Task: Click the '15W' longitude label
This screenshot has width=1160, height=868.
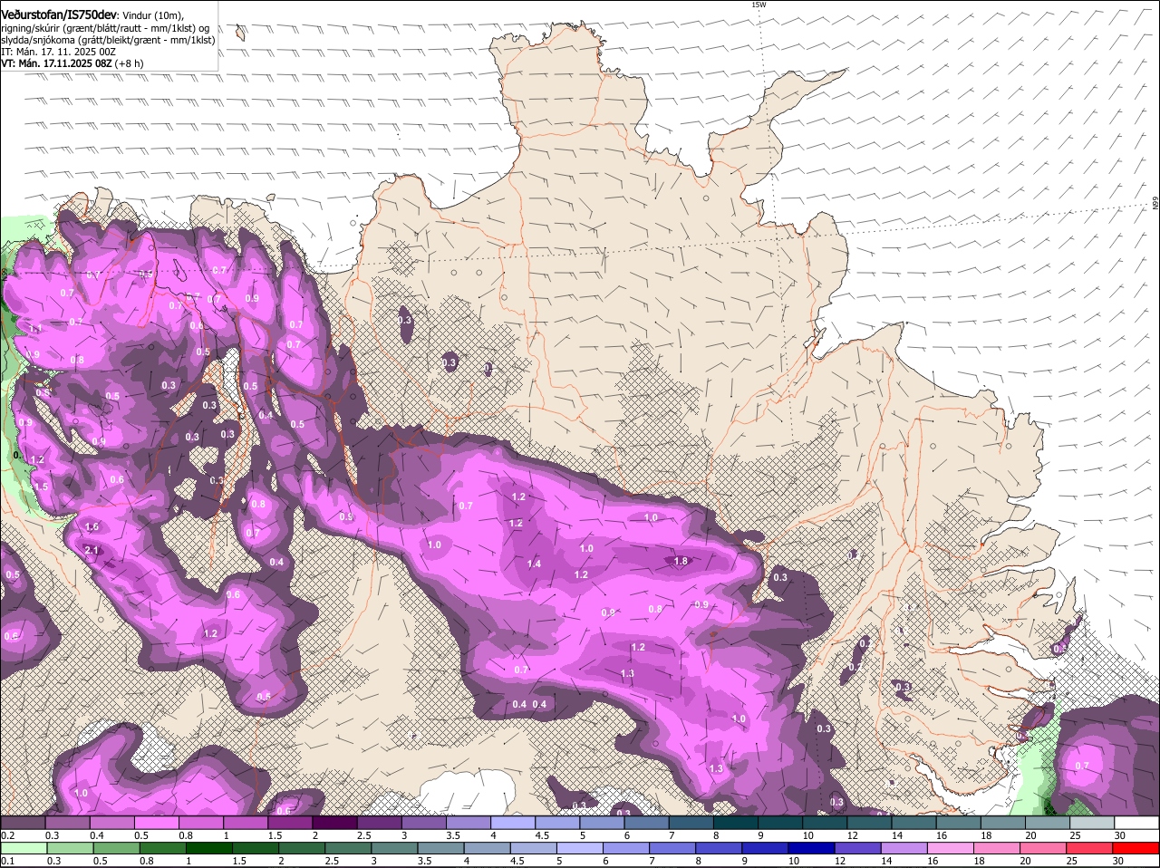Action: point(759,5)
